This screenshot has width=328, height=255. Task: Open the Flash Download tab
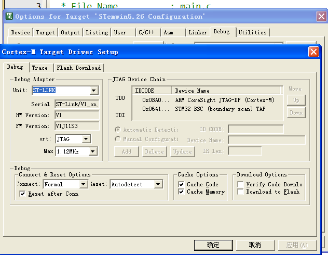pyautogui.click(x=79, y=68)
